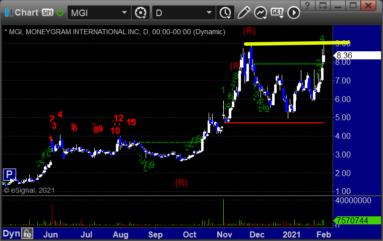Minimize the chart window
Viewport: 383px width, 241px height.
point(338,6)
